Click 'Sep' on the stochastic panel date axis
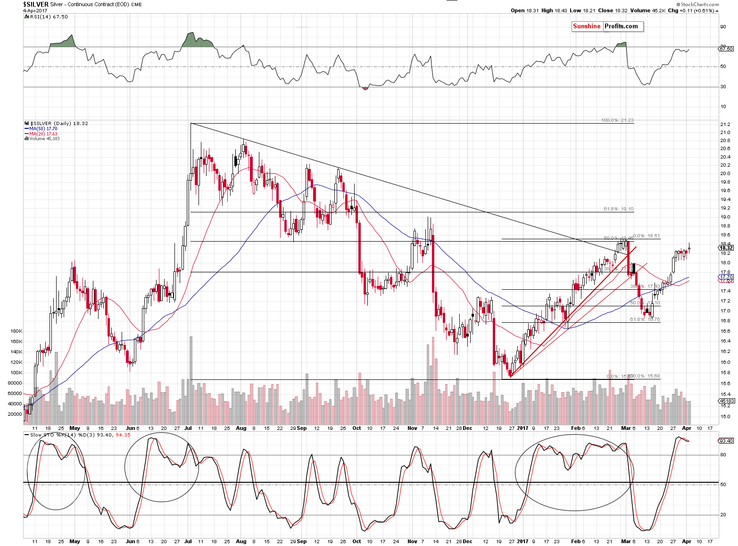 302,542
